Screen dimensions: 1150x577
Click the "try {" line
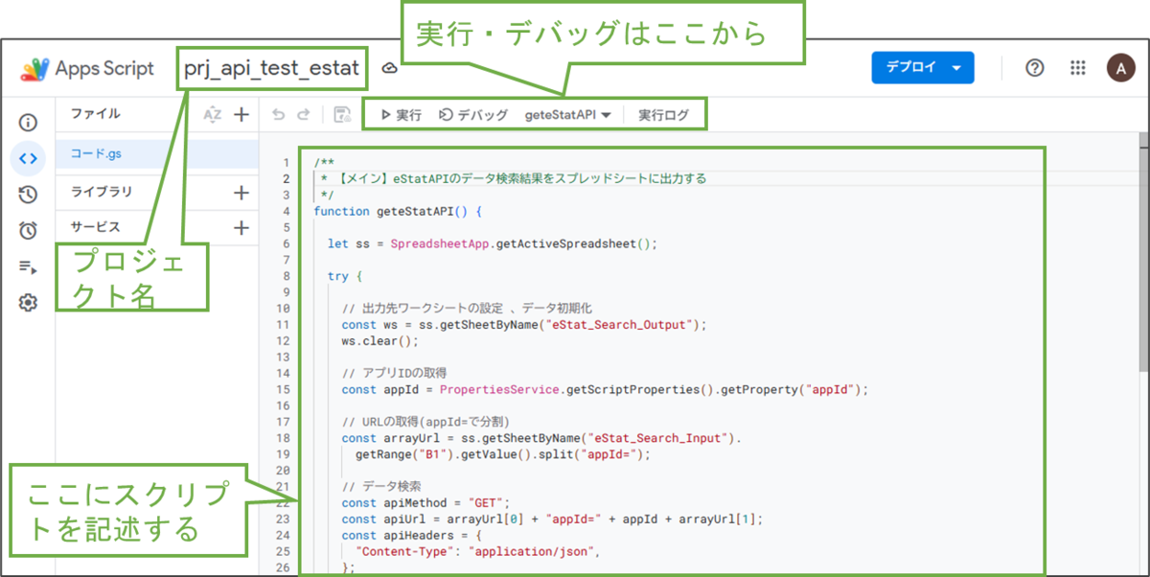click(x=345, y=276)
